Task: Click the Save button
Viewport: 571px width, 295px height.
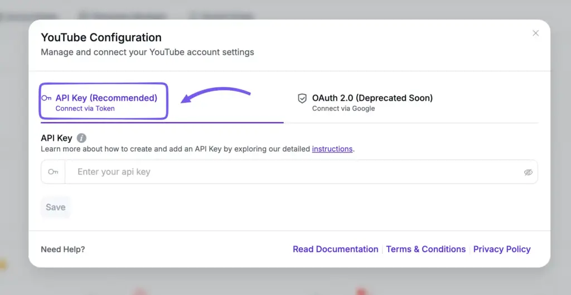Action: tap(55, 207)
